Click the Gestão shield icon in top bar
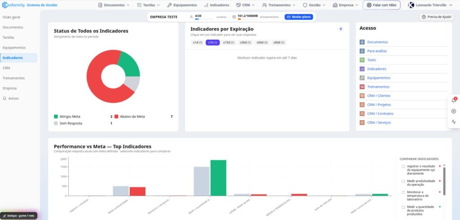The height and width of the screenshot is (220, 460). pyautogui.click(x=305, y=5)
